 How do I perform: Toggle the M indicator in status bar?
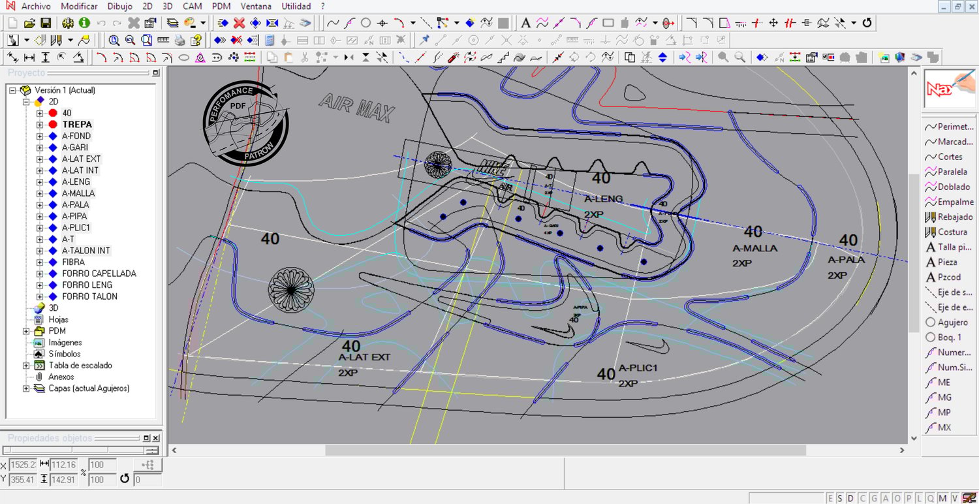click(x=942, y=498)
